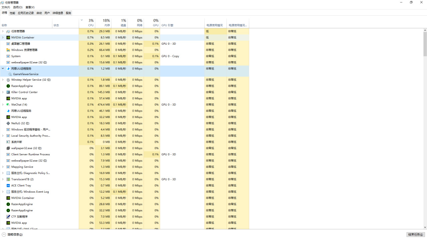Select the TranslucentTB (2) icon

pyautogui.click(x=8, y=179)
